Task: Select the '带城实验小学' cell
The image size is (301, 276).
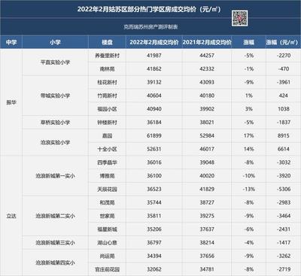Action: pos(55,96)
